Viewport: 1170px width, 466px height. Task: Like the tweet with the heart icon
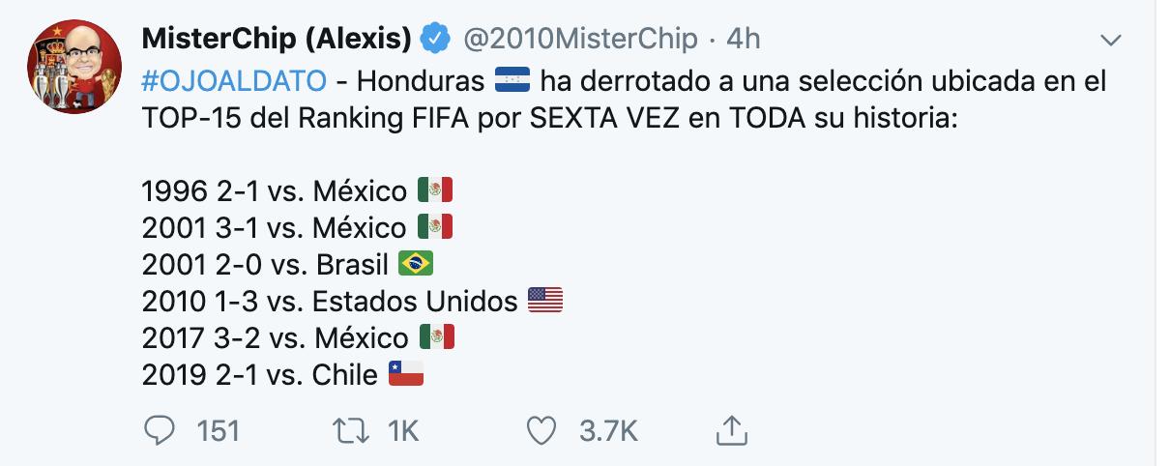pyautogui.click(x=543, y=429)
